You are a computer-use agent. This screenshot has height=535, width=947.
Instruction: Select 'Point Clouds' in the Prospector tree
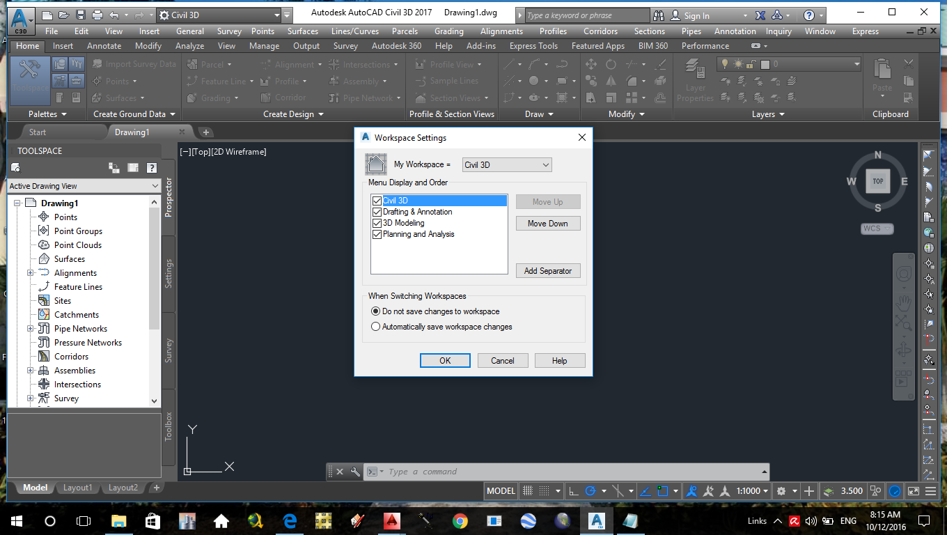78,245
